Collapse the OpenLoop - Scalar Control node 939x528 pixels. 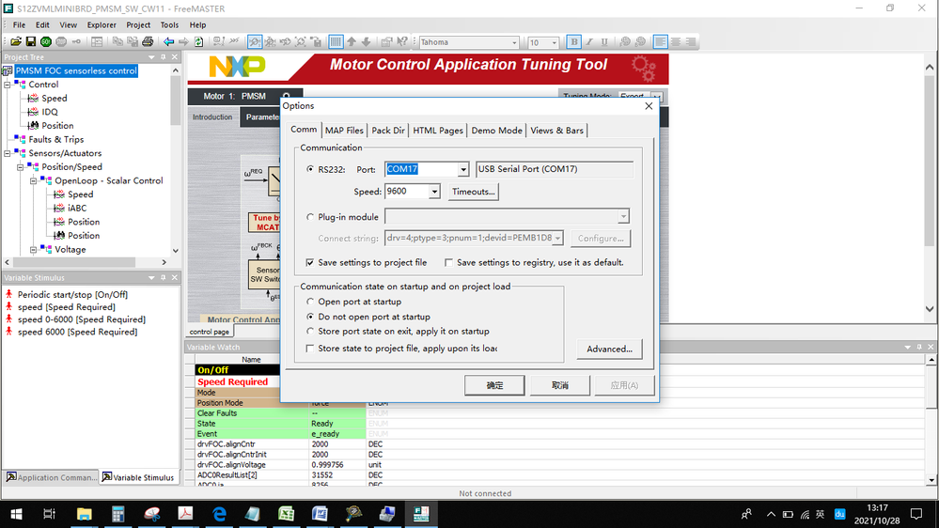34,180
